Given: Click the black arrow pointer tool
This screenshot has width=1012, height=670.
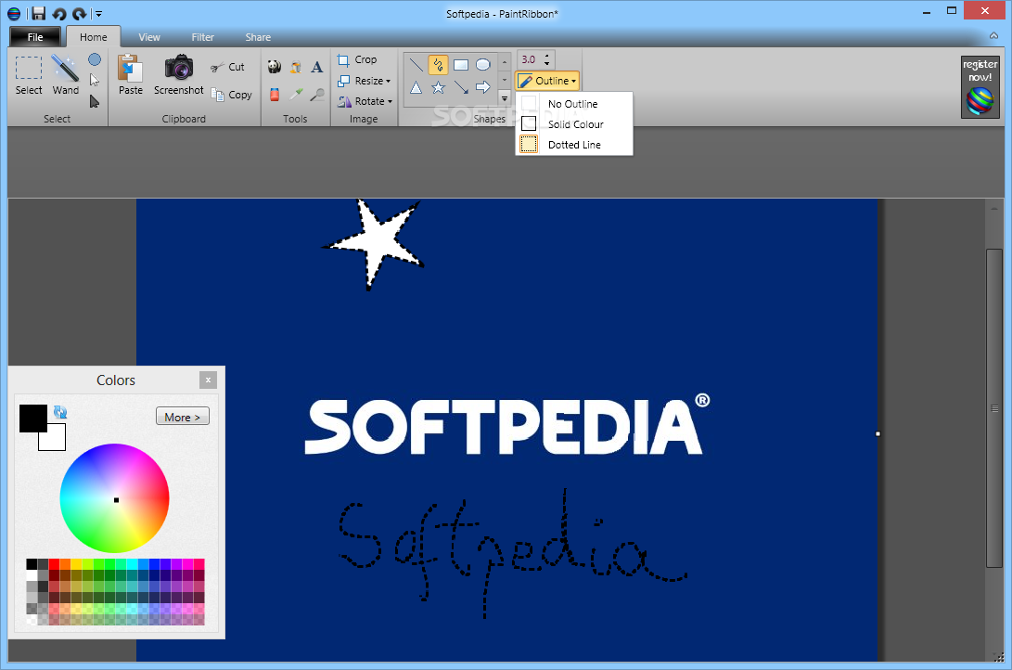Looking at the screenshot, I should [x=95, y=101].
